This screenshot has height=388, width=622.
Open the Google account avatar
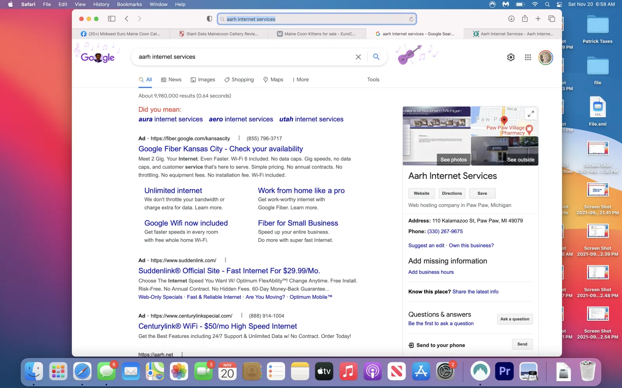545,57
